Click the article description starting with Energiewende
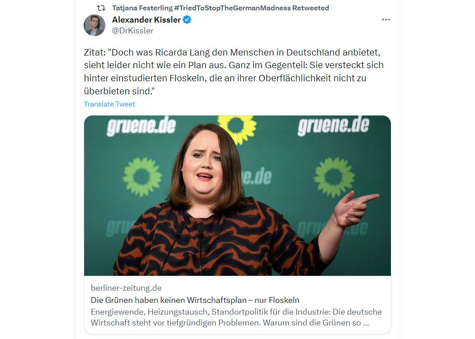Screen dimensions: 475x339 coord(236,317)
